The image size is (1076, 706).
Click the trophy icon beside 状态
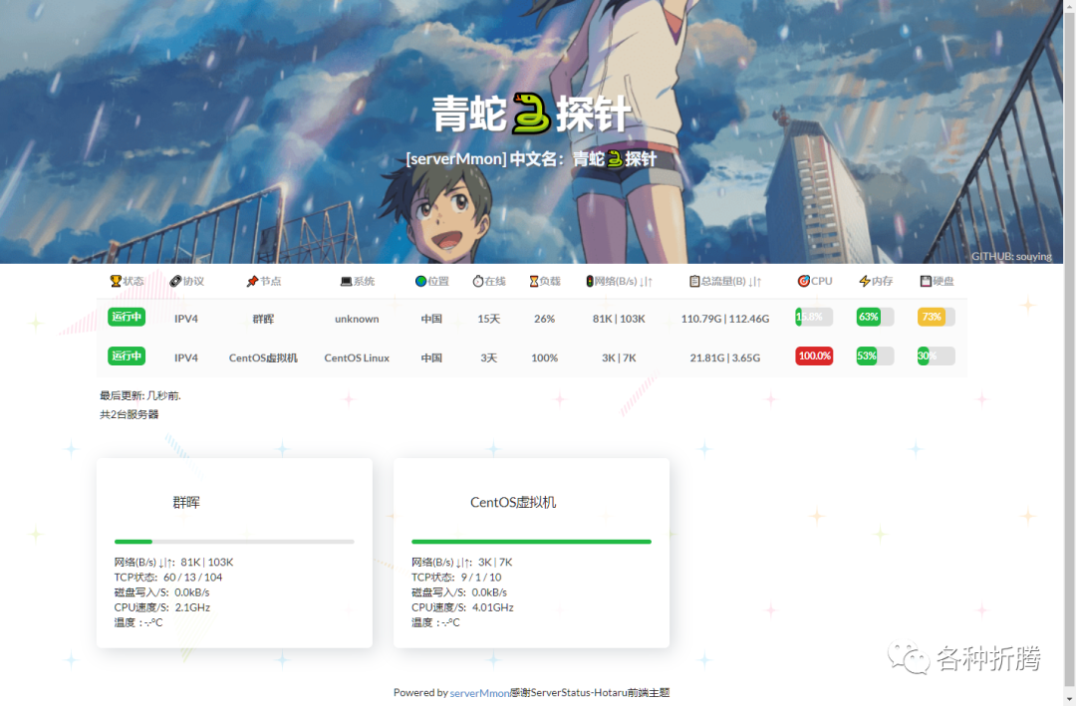[116, 281]
